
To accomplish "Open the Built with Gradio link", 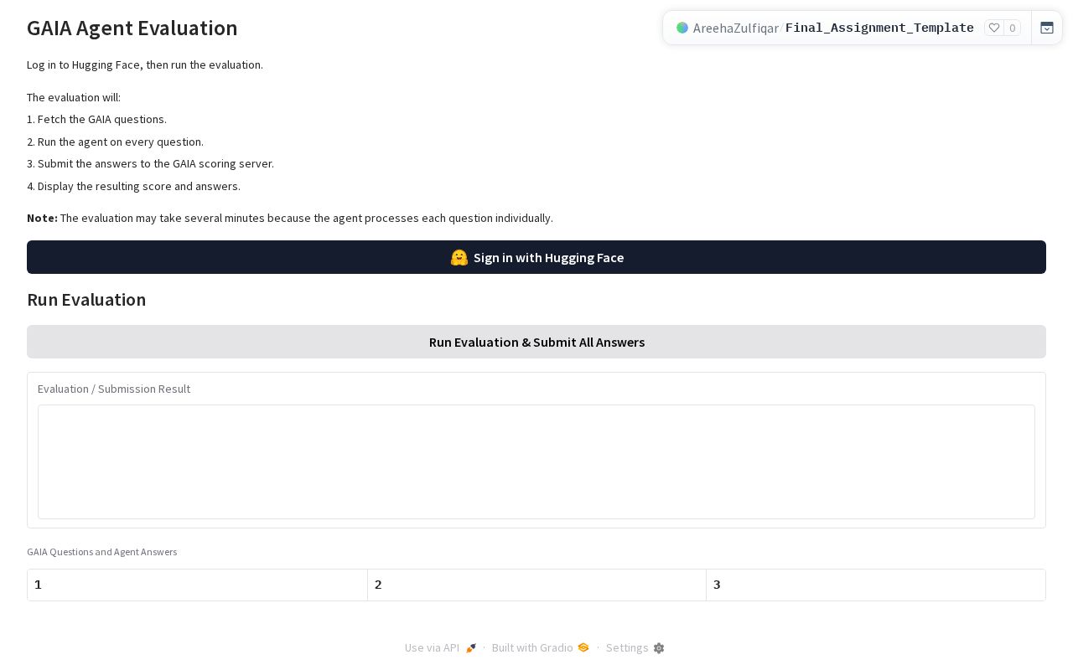I will pos(541,648).
